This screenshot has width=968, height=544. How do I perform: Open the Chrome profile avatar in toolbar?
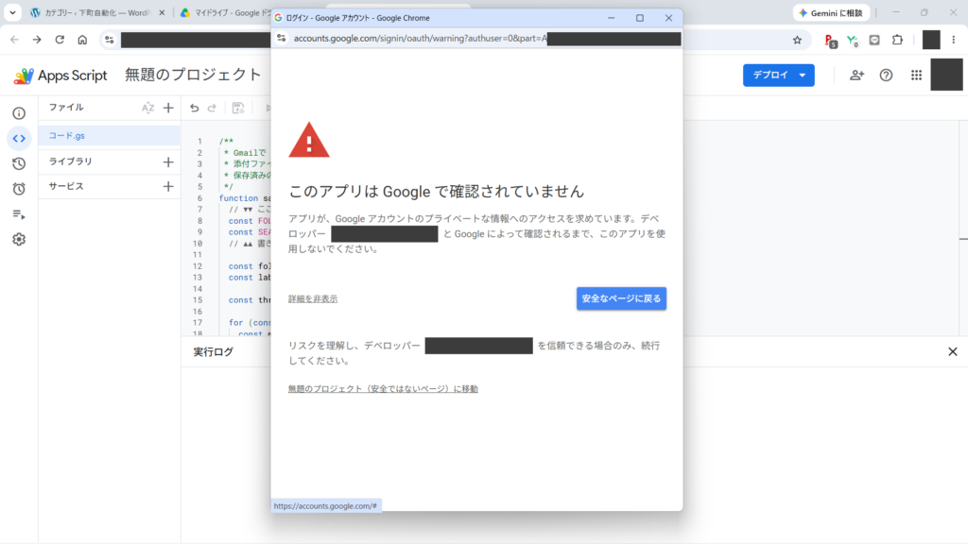[931, 40]
